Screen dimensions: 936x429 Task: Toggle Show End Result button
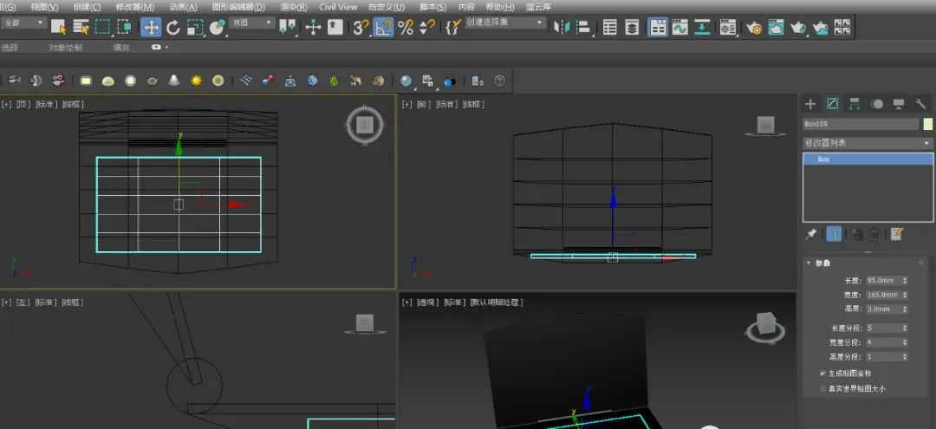coord(834,235)
